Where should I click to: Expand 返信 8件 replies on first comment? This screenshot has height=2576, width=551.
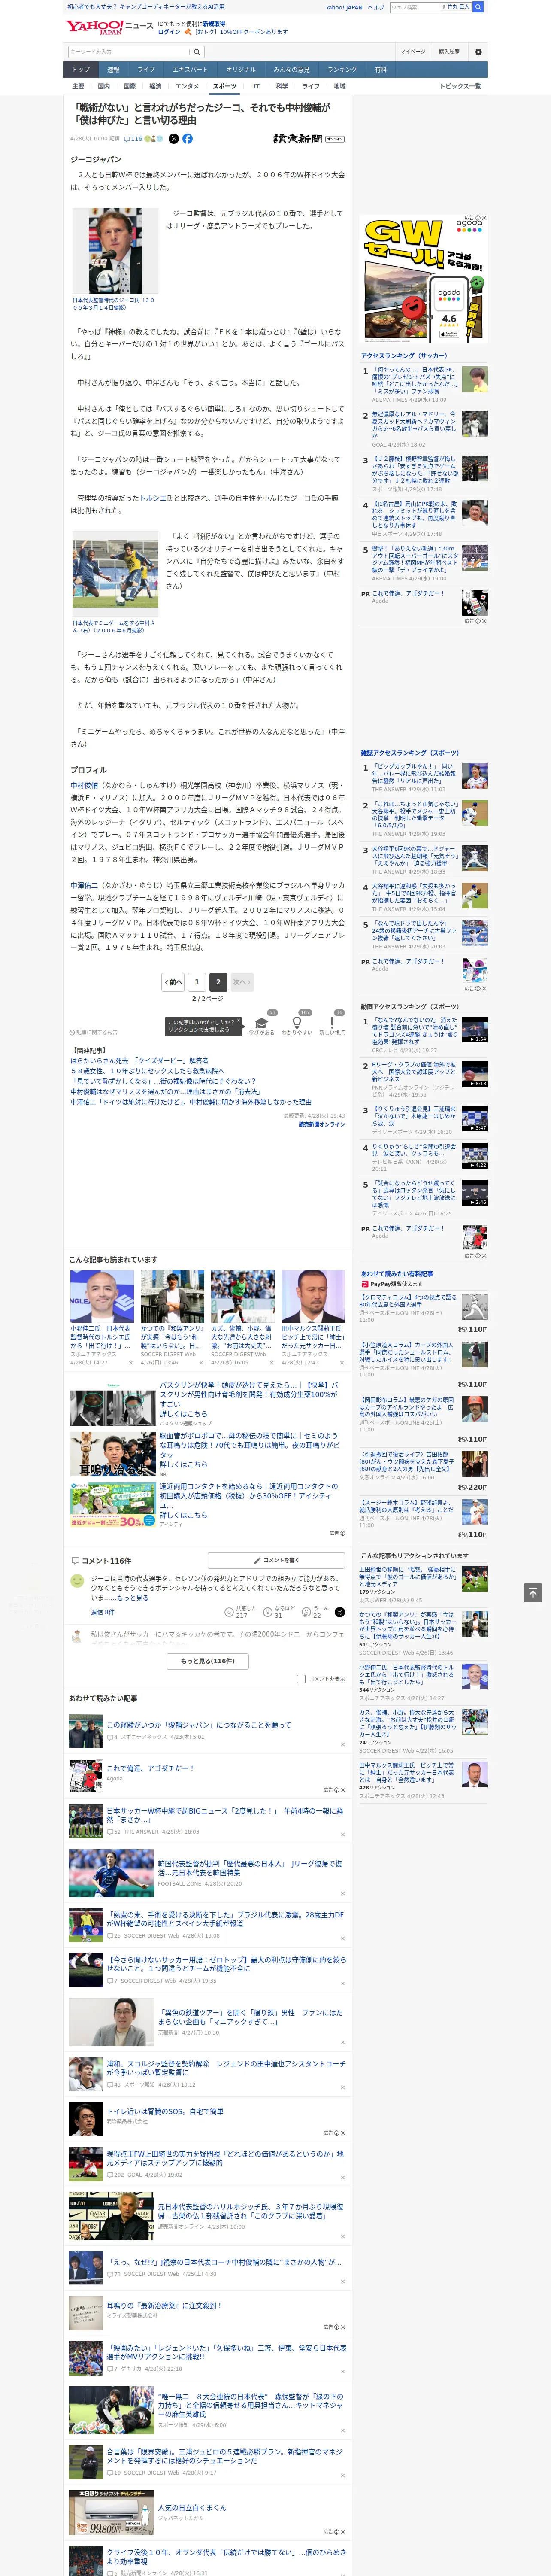click(102, 1612)
